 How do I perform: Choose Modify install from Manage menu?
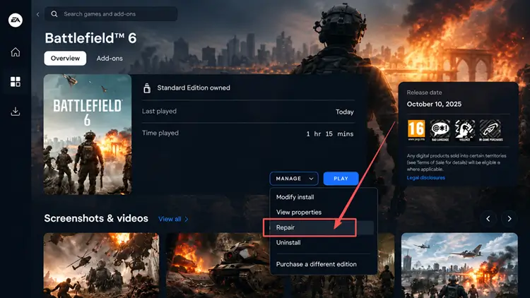[x=295, y=197]
